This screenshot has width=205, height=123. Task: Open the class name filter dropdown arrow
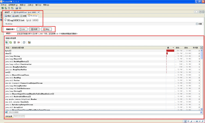pos(201,112)
